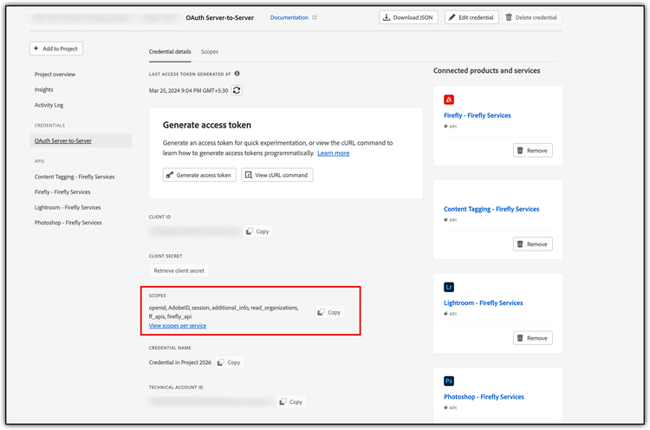Click the Firefly product icon

click(x=449, y=100)
